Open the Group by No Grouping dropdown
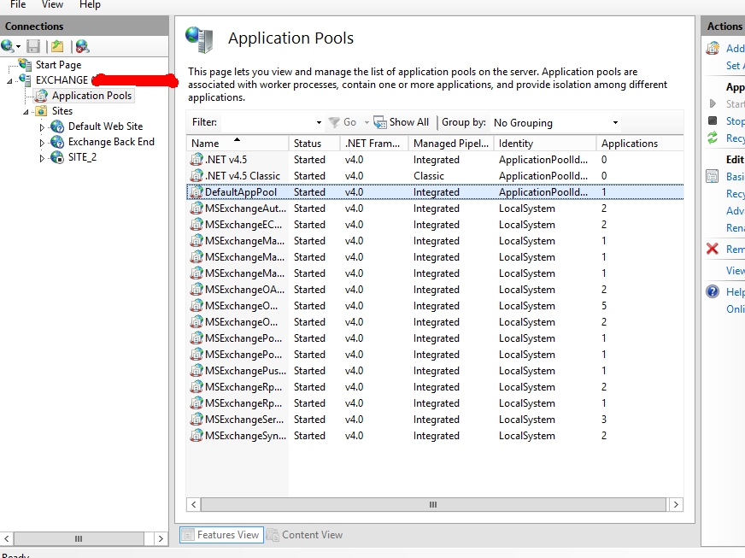Viewport: 745px width, 558px height. pyautogui.click(x=615, y=123)
